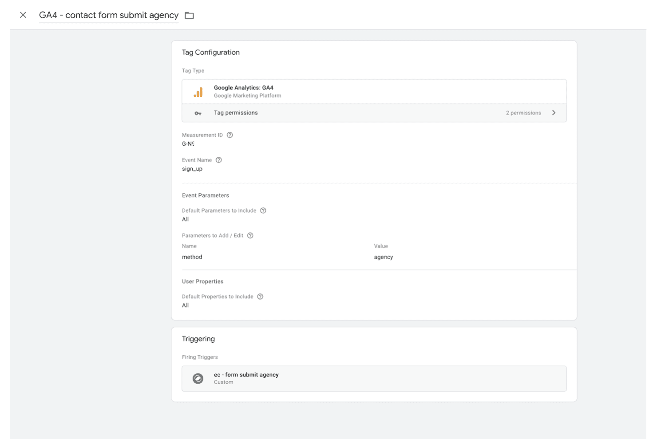Click the Value column header
Screen dimensions: 657x444
(381, 246)
